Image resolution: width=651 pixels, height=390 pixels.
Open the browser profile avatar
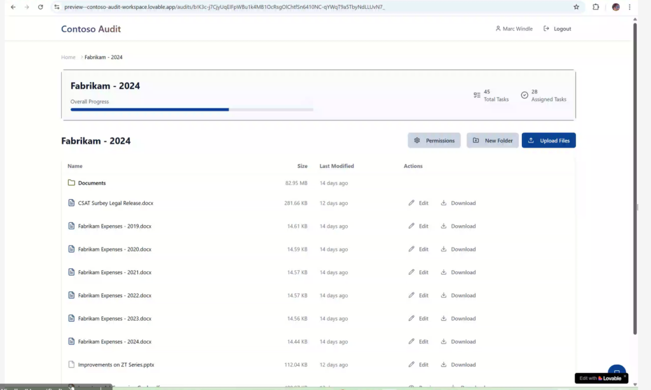615,7
